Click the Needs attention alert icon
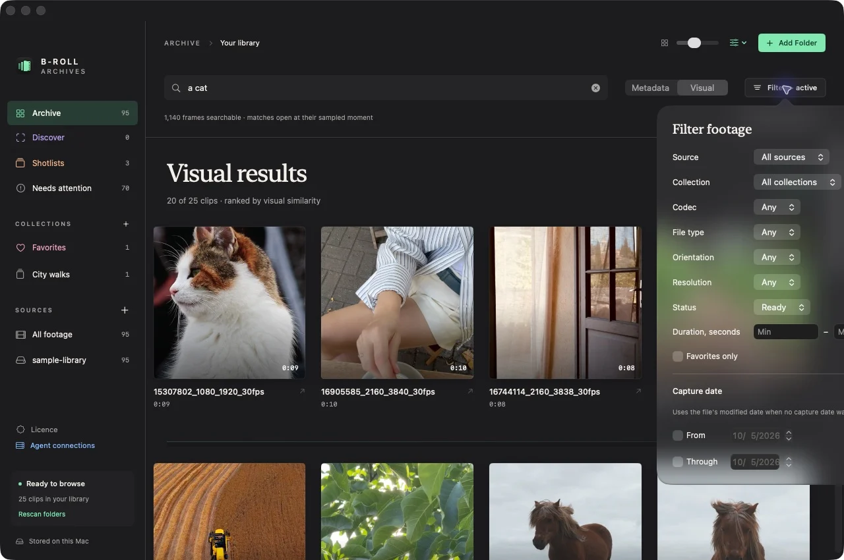The image size is (844, 560). (x=20, y=188)
